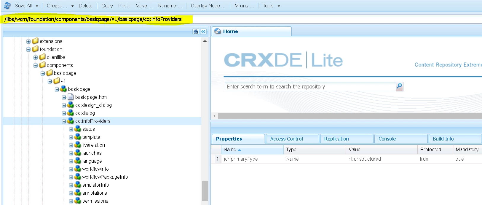Switch to the Replication tab
The width and height of the screenshot is (482, 205).
point(347,139)
